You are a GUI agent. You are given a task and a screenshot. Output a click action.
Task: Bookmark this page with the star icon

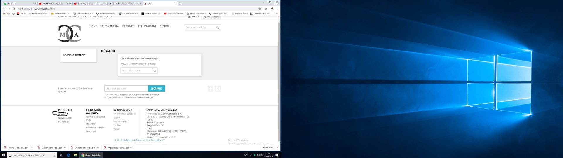260,9
